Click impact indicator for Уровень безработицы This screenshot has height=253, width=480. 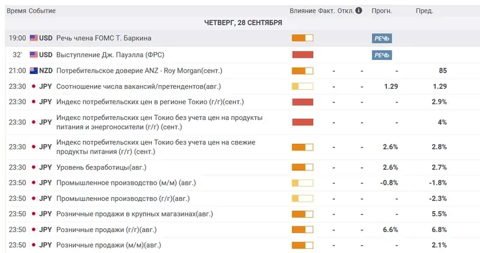coord(302,167)
